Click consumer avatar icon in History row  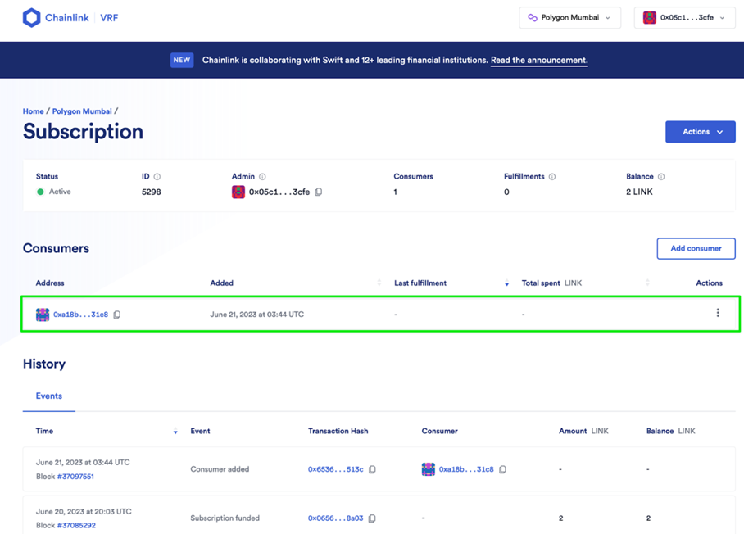(x=429, y=469)
